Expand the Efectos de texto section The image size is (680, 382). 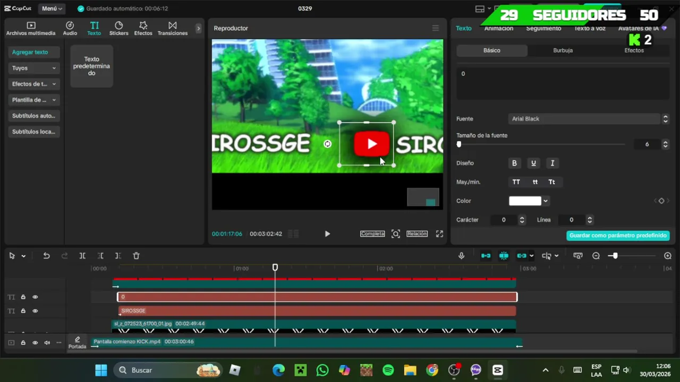click(x=34, y=84)
